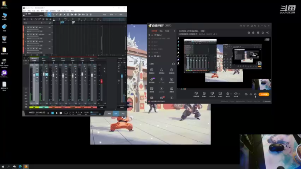Image resolution: width=301 pixels, height=169 pixels.
Task: Open the 编辑 menu in Studio One
Action: click(x=29, y=11)
